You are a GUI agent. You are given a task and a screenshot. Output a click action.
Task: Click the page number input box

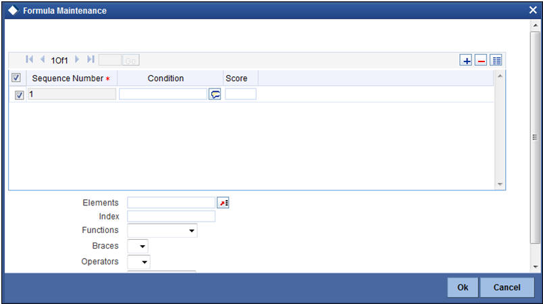pyautogui.click(x=110, y=60)
